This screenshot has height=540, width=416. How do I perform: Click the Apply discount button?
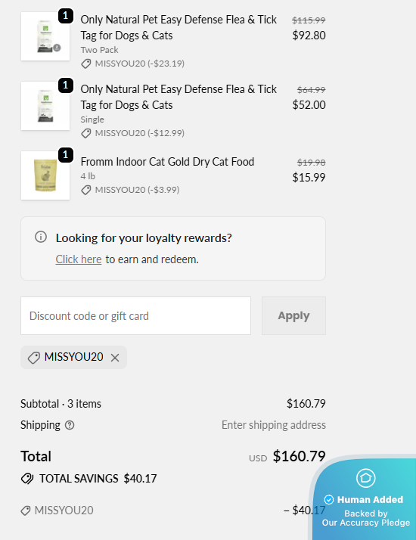[x=293, y=316]
